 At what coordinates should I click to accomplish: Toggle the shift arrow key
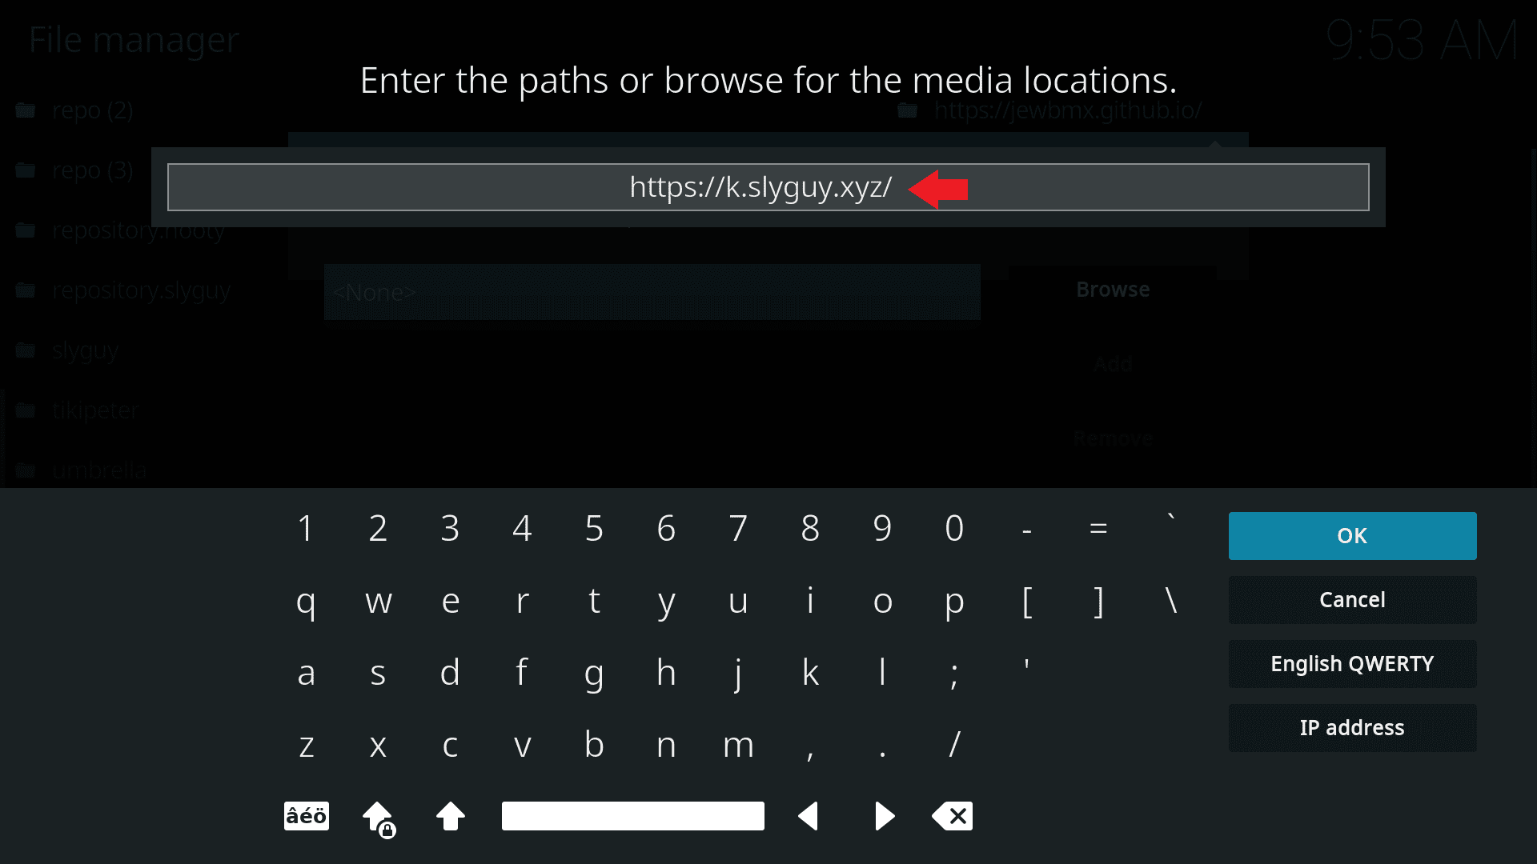click(x=451, y=816)
